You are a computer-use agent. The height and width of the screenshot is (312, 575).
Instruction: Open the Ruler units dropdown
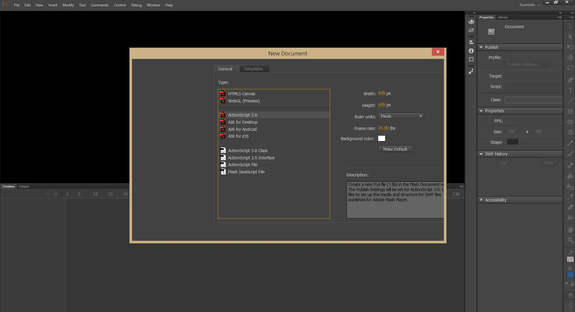click(401, 116)
